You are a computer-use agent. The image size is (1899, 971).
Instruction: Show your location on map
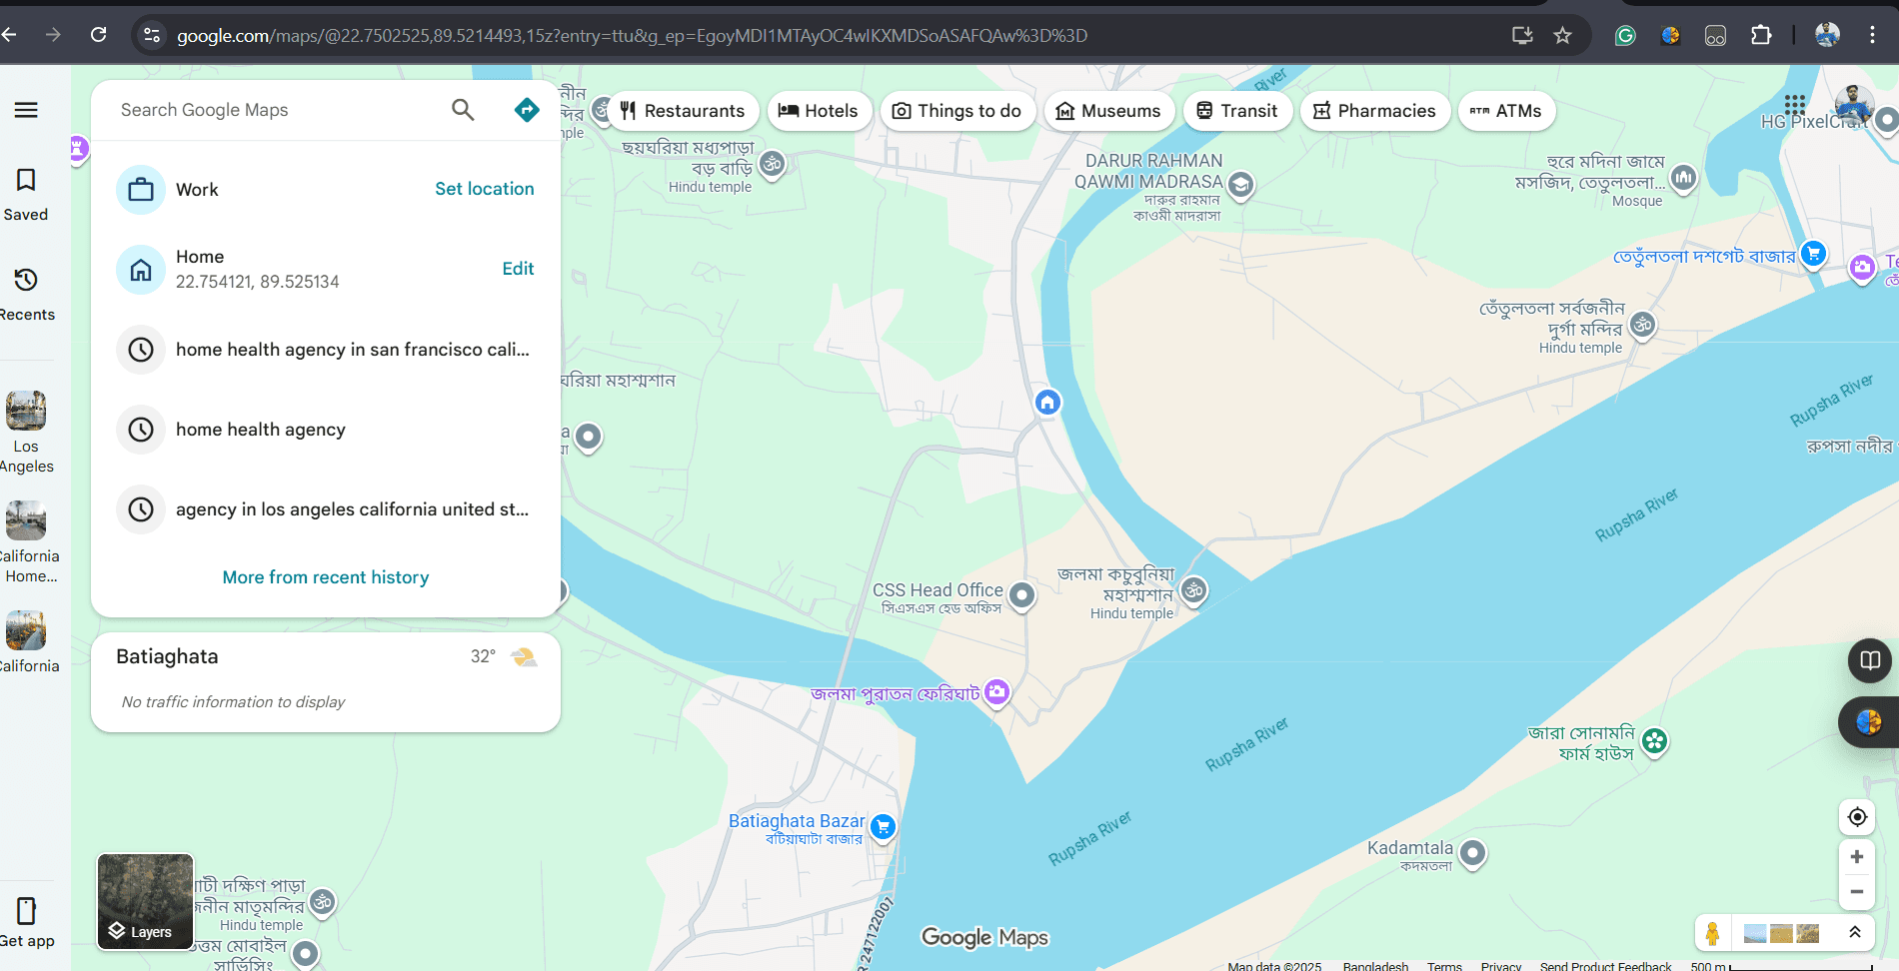(x=1857, y=817)
